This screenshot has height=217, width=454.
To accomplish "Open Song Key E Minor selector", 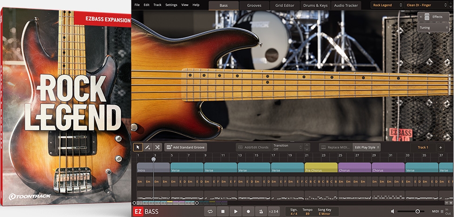I will tap(324, 214).
